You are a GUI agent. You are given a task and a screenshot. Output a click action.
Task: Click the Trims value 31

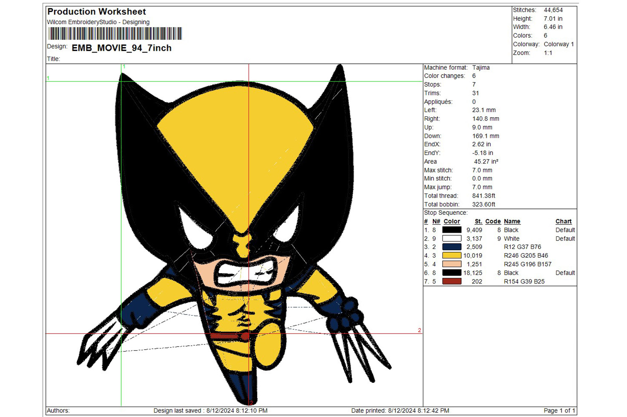(475, 93)
